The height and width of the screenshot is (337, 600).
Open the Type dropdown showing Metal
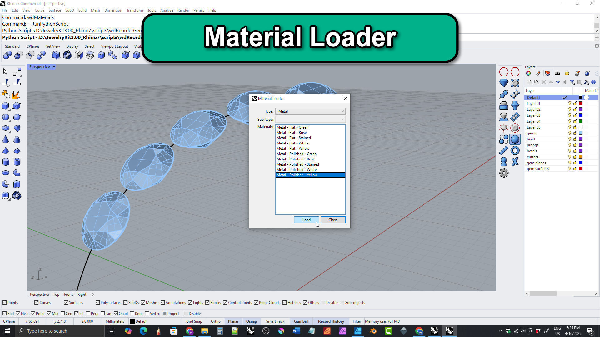click(x=310, y=111)
